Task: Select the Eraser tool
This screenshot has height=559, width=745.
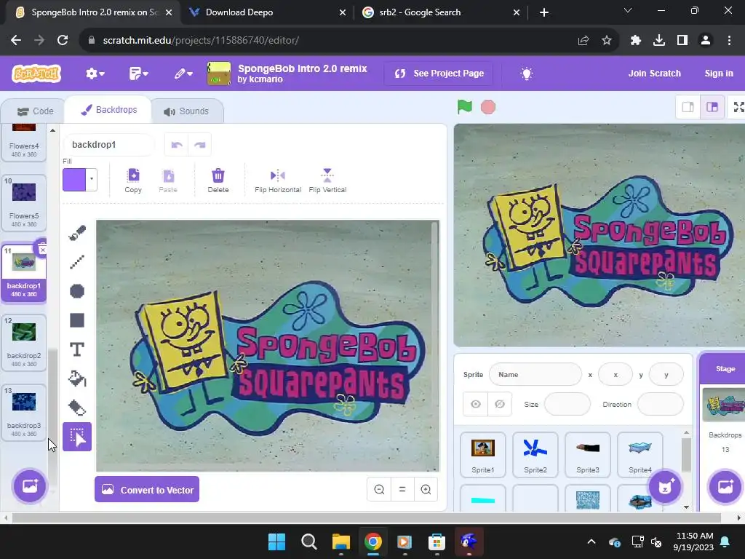Action: 77,408
